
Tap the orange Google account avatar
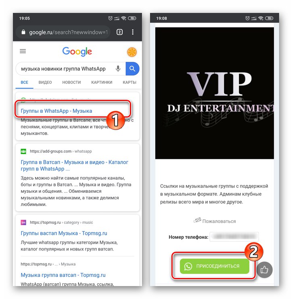[132, 52]
